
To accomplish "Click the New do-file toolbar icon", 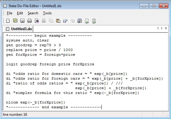I will (8, 21).
